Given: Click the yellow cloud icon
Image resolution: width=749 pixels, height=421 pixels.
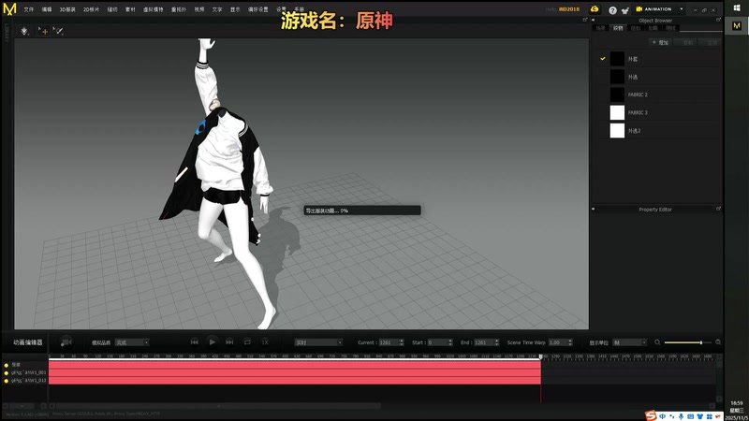Looking at the screenshot, I should coord(595,9).
